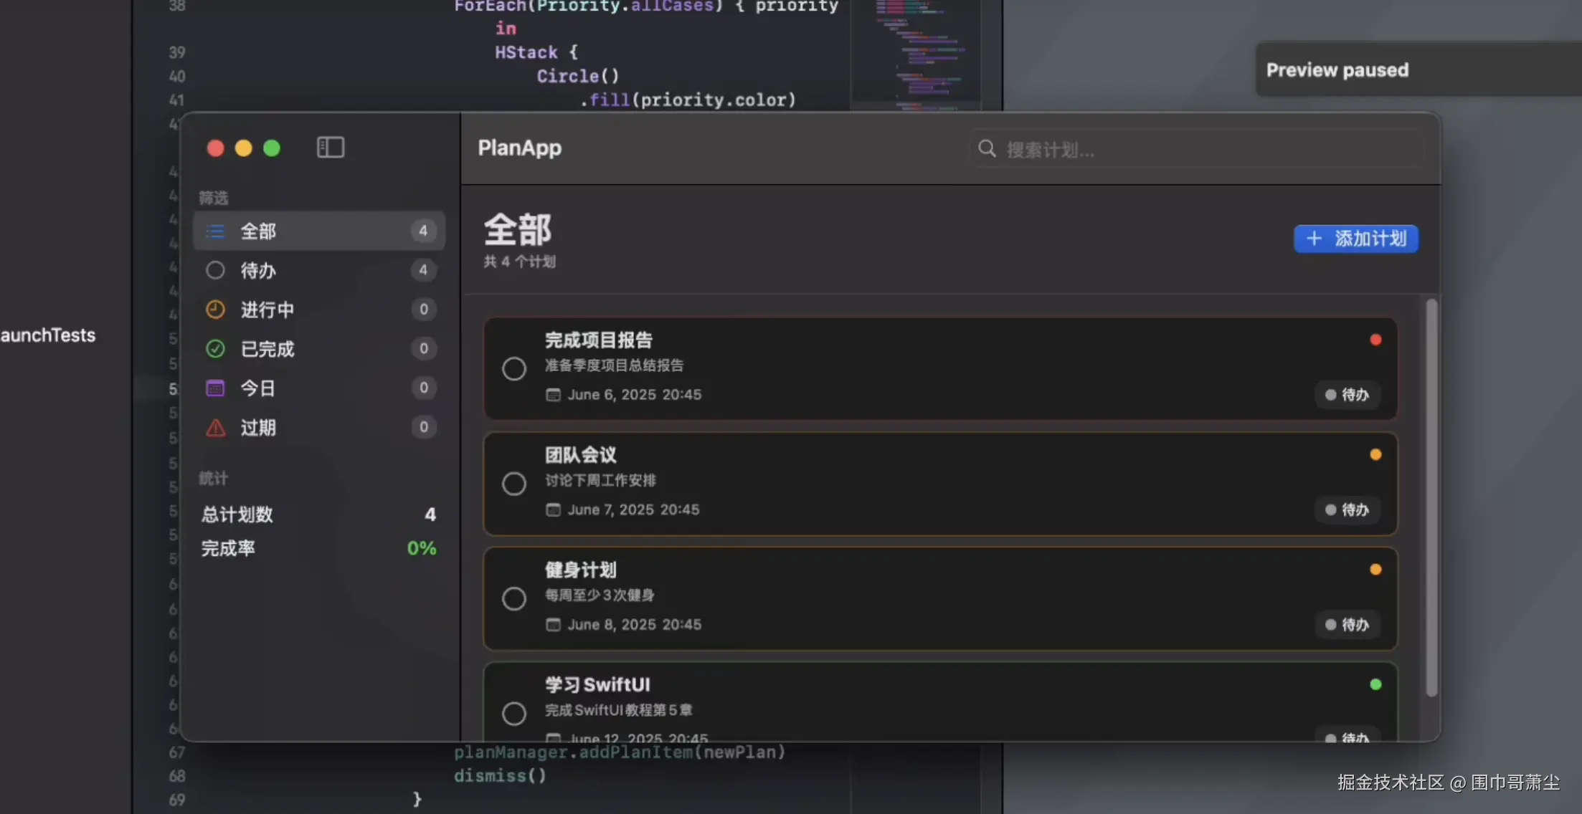Click the 添加计划 button
This screenshot has width=1582, height=814.
tap(1356, 239)
